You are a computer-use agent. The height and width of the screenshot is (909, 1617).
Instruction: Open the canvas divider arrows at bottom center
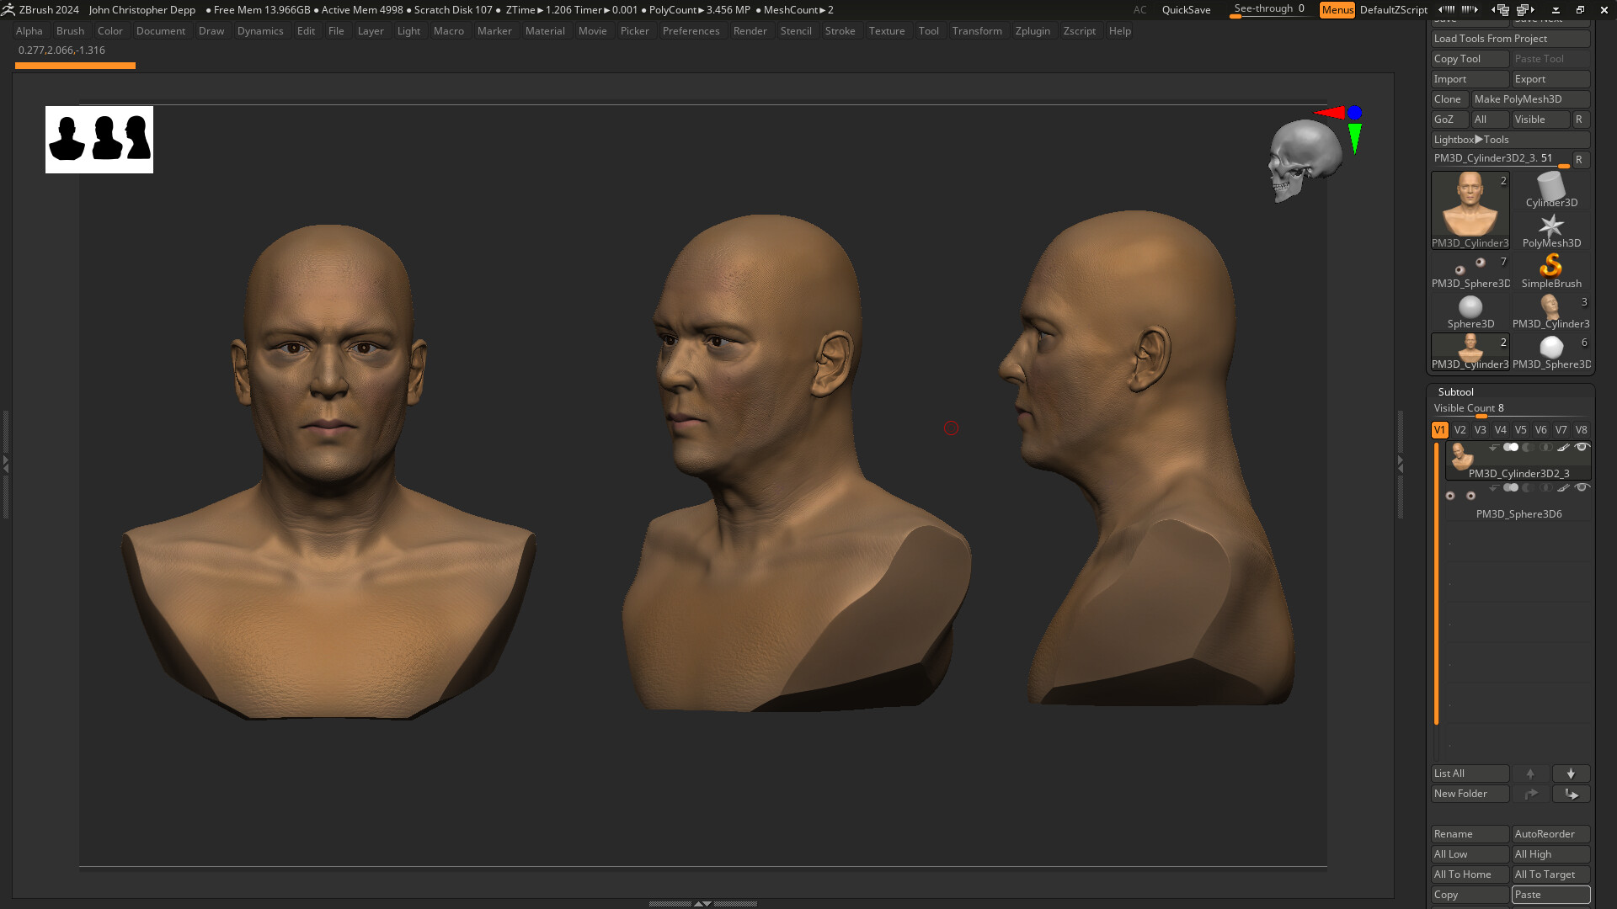pos(702,903)
